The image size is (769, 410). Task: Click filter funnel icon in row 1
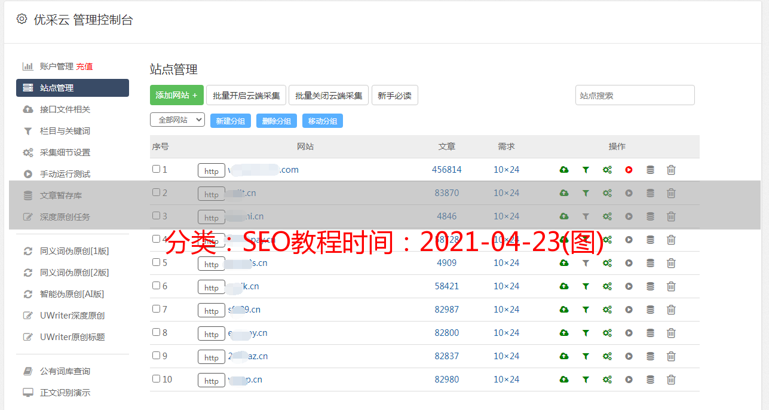pos(586,170)
